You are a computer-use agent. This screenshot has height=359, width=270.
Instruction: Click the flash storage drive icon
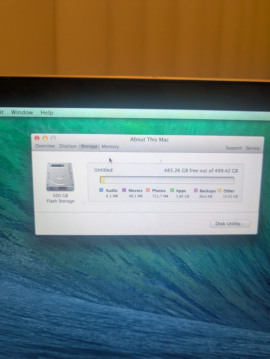pyautogui.click(x=60, y=176)
